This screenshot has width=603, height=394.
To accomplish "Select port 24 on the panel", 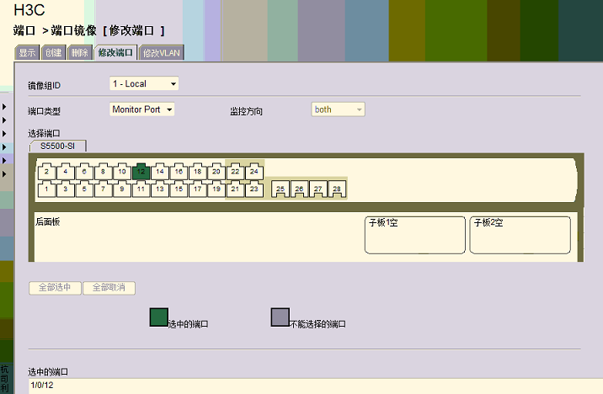I will [x=253, y=171].
